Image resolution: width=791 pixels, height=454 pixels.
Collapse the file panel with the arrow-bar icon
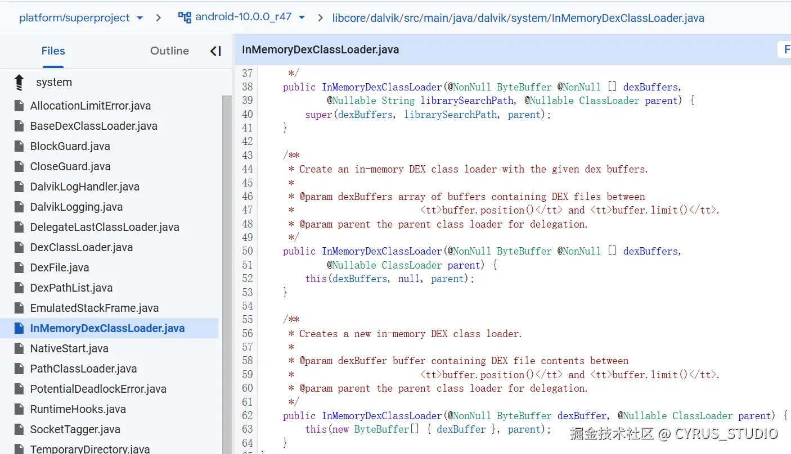(215, 51)
